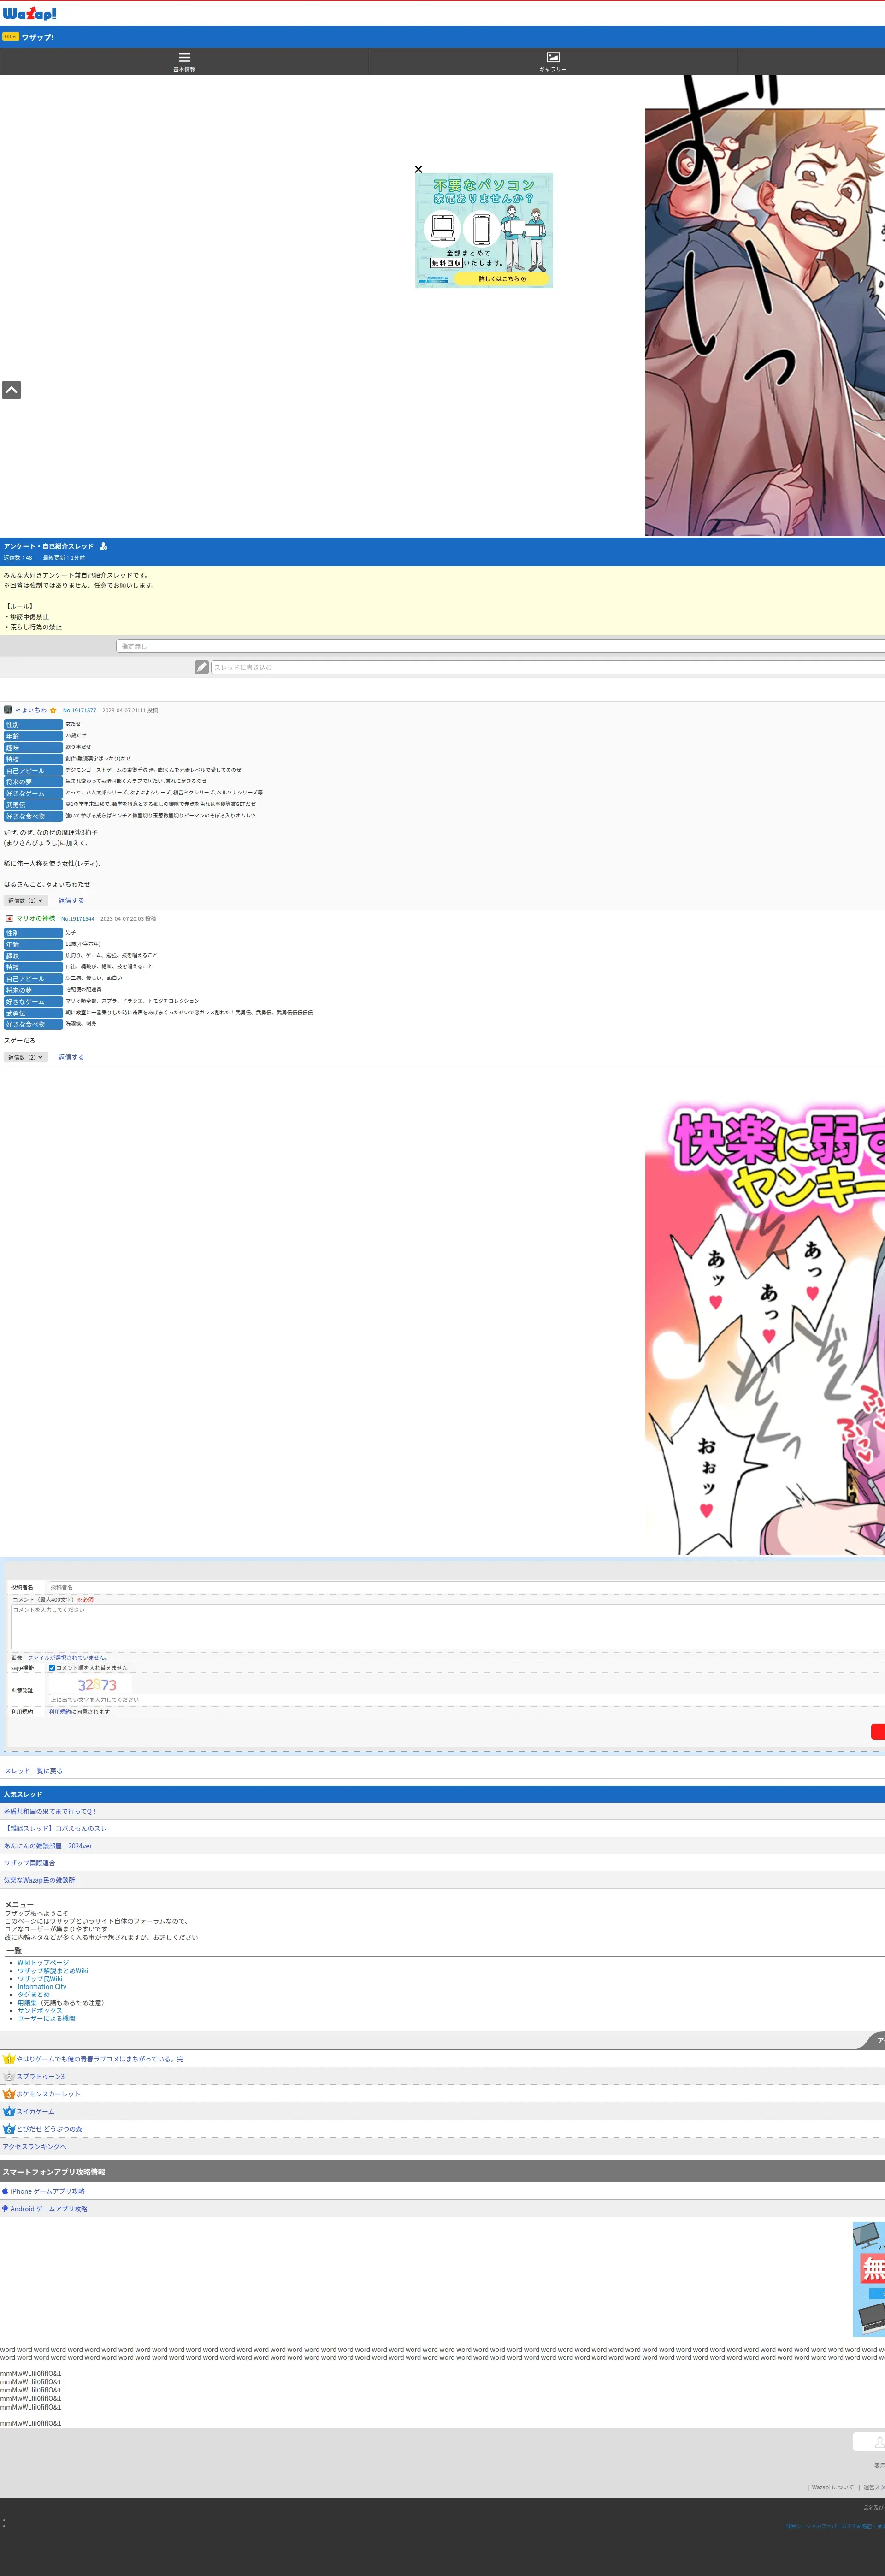The image size is (885, 2576).
Task: Click the comment textarea
Action: 448,1626
